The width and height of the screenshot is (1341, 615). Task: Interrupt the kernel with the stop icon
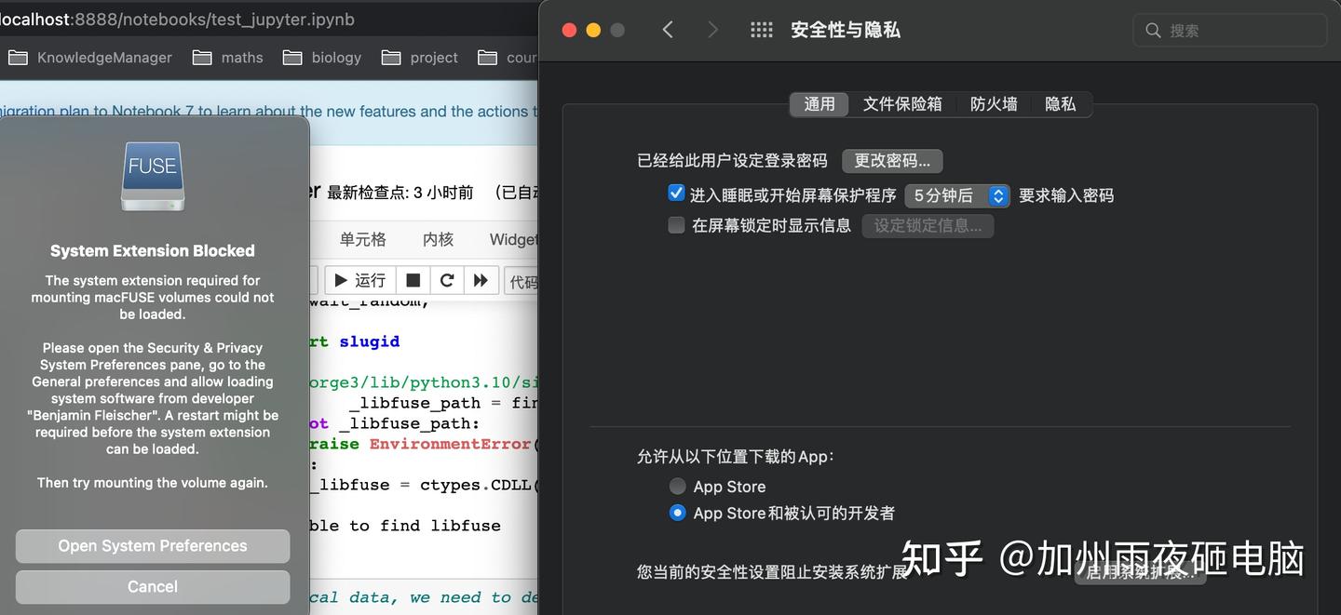point(413,280)
